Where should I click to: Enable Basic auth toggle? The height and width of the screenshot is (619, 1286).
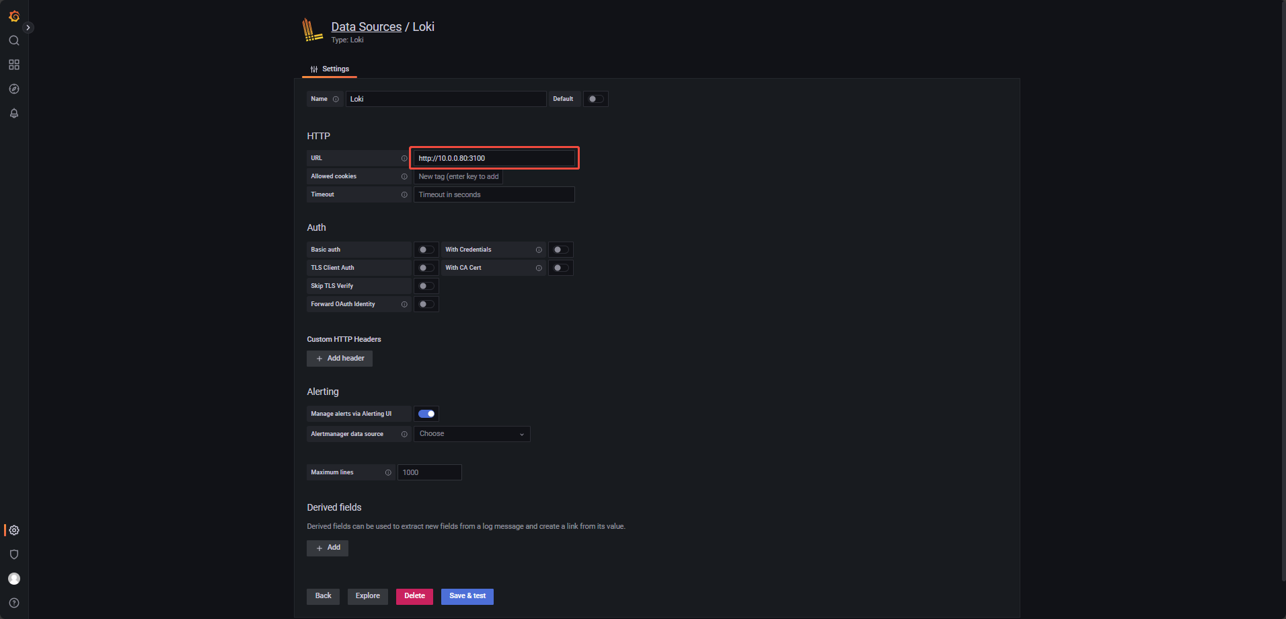tap(426, 250)
